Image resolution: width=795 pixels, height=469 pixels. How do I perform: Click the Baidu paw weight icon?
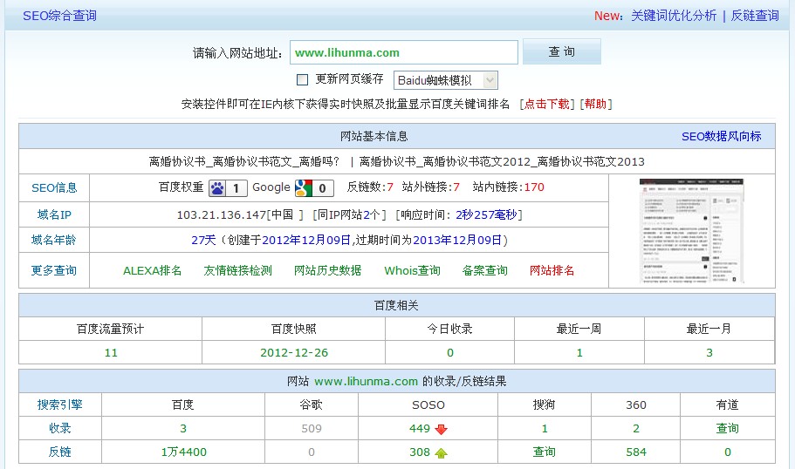pyautogui.click(x=217, y=187)
